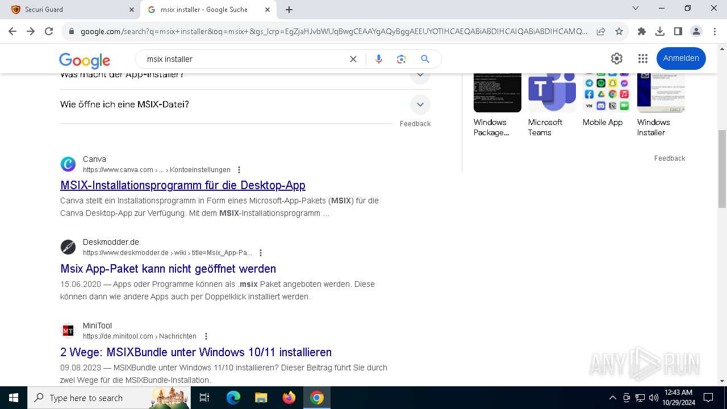Open more options for the MiniTool result

[x=206, y=336]
